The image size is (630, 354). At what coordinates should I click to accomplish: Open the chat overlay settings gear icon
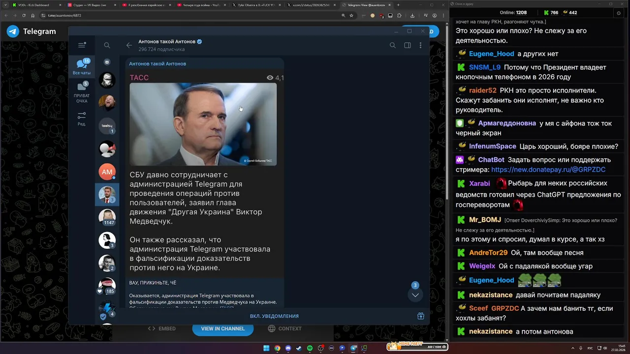619,13
